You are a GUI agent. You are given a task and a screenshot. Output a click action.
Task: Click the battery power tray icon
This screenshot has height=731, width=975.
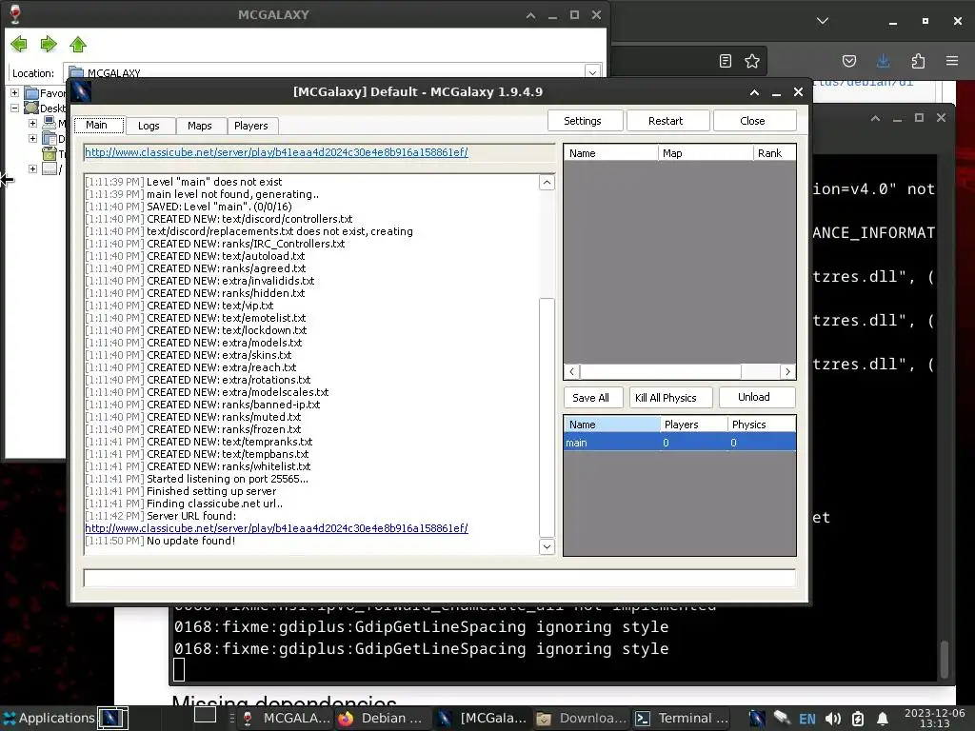pos(858,719)
